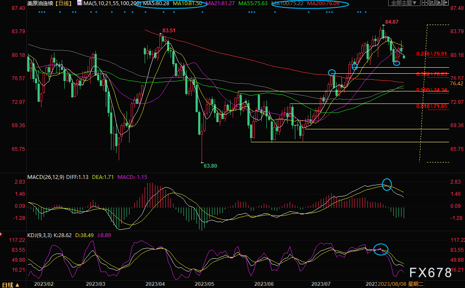Select the 2023/07 date on time axis
The height and width of the screenshot is (288, 465).
[321, 284]
